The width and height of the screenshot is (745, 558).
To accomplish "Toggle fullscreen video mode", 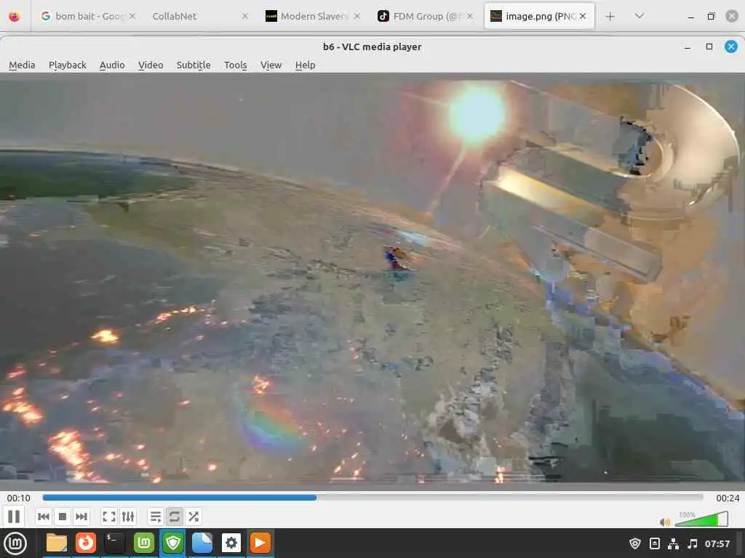I will coord(109,517).
